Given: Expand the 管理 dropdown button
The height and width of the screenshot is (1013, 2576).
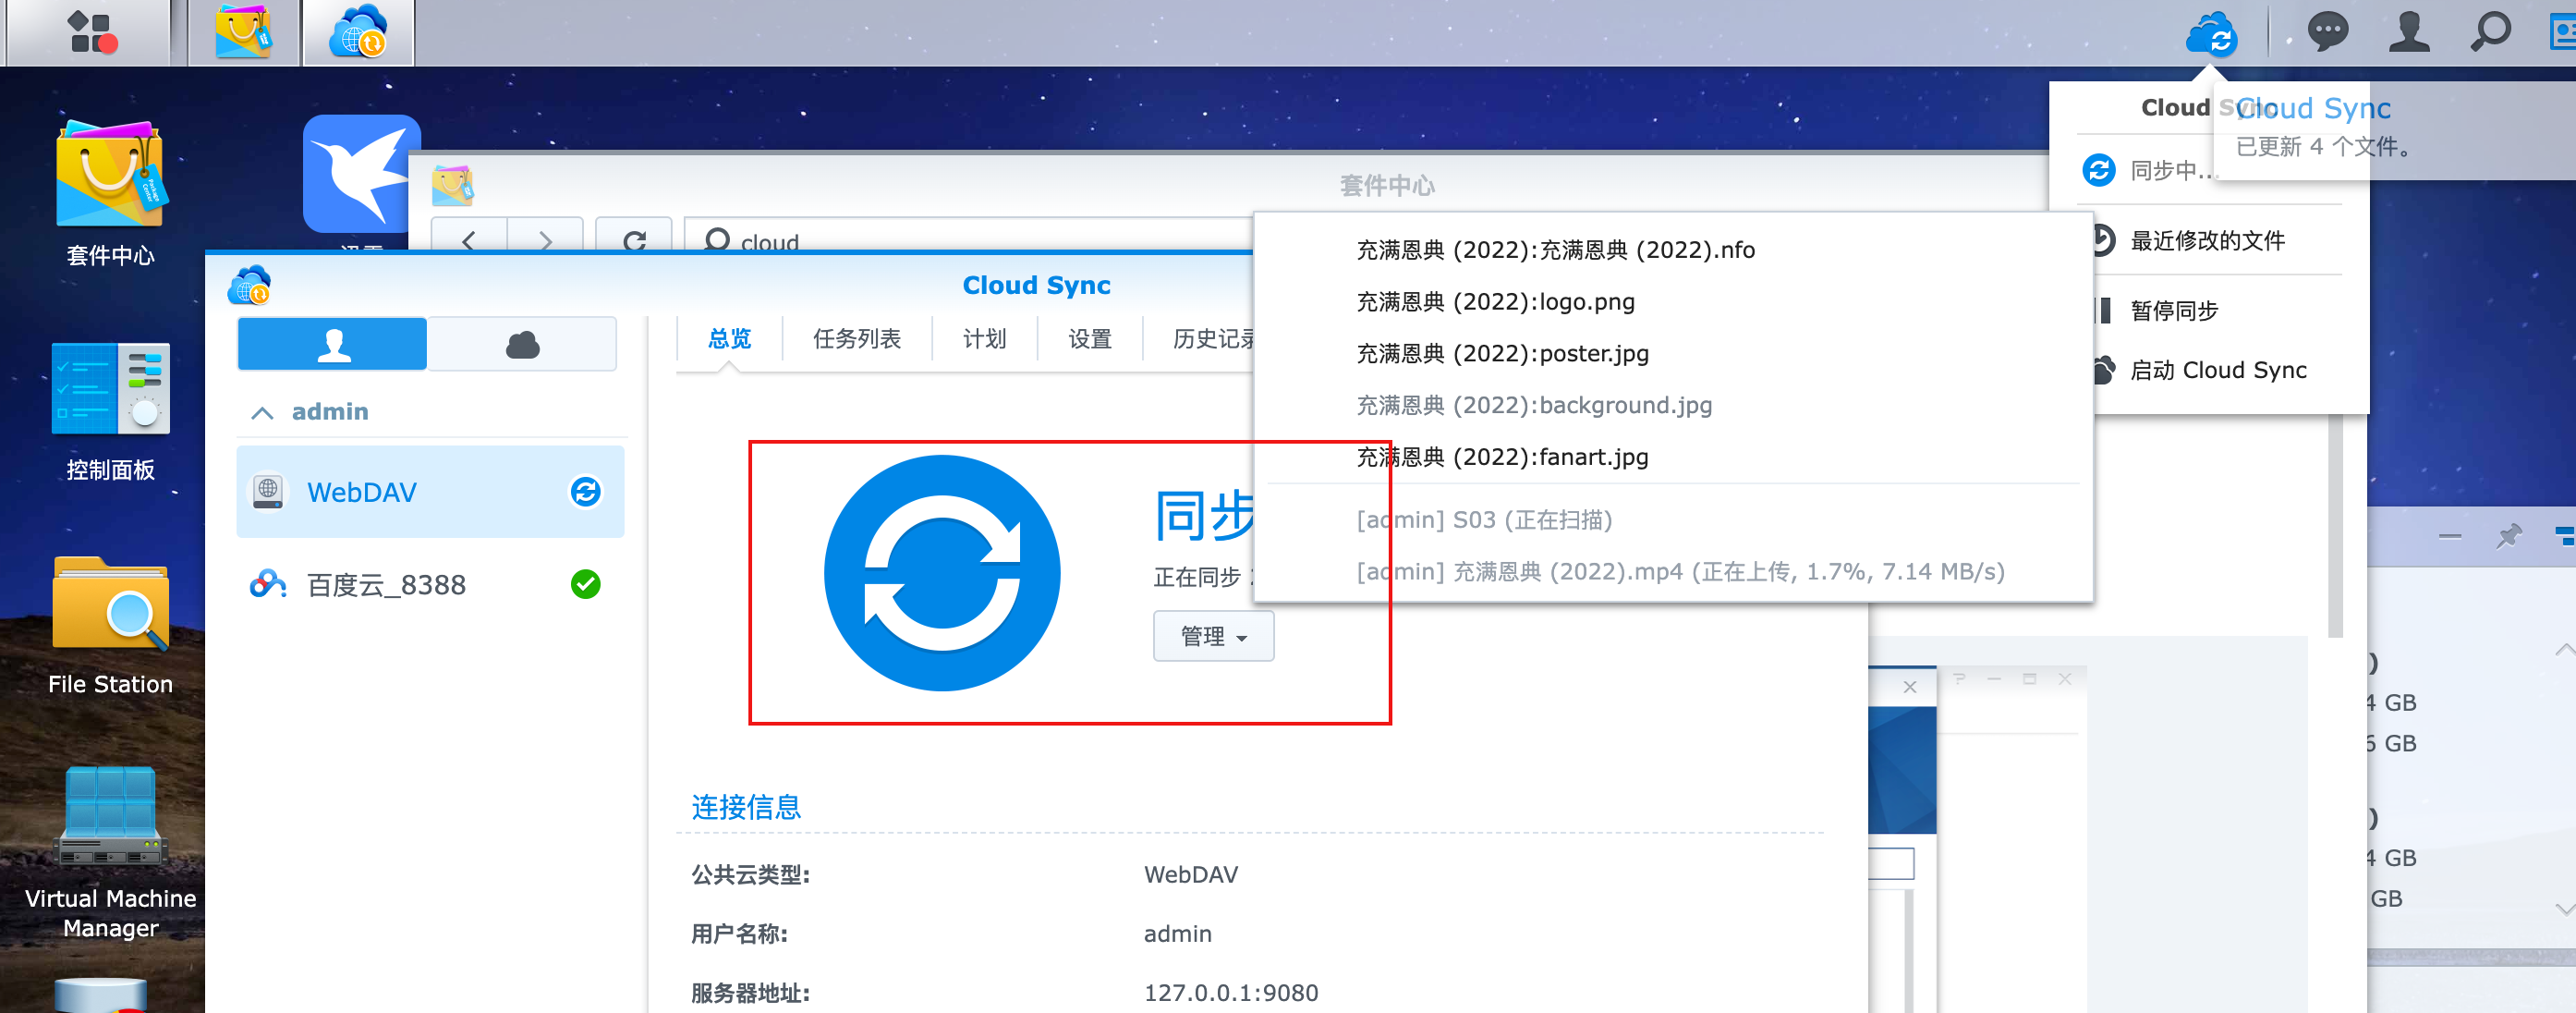Looking at the screenshot, I should point(1213,636).
